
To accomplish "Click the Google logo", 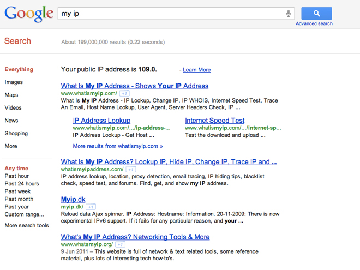I will pyautogui.click(x=29, y=14).
